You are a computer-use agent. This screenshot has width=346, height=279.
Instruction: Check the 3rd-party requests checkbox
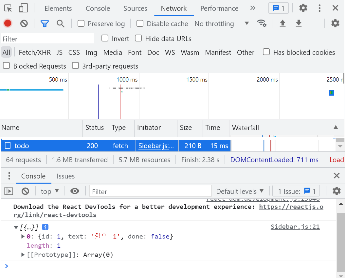pyautogui.click(x=76, y=66)
